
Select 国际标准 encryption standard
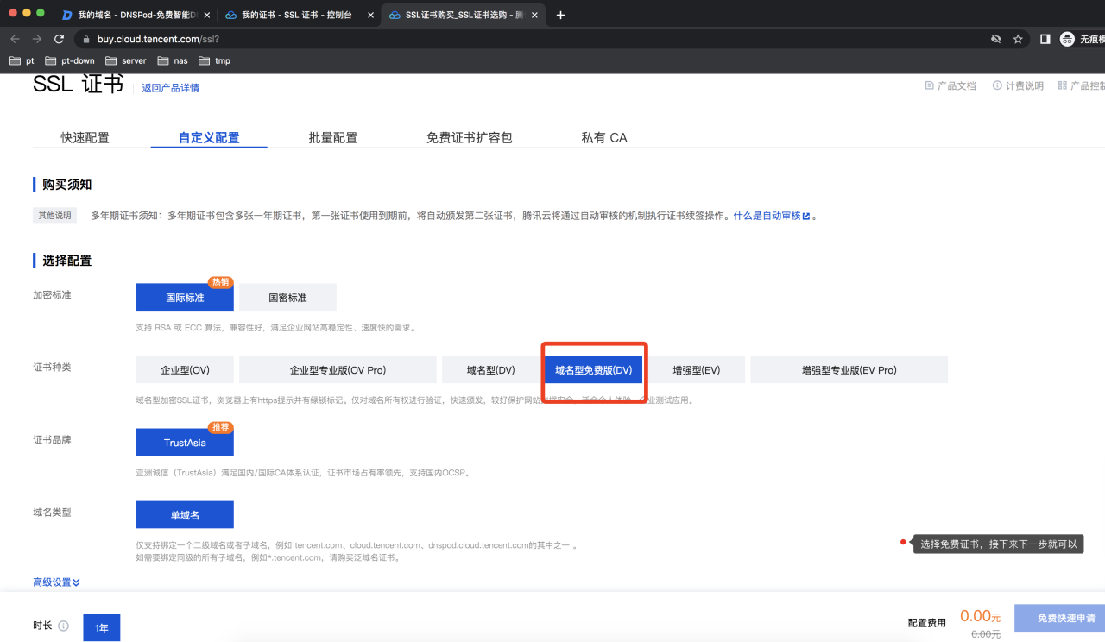(x=185, y=297)
